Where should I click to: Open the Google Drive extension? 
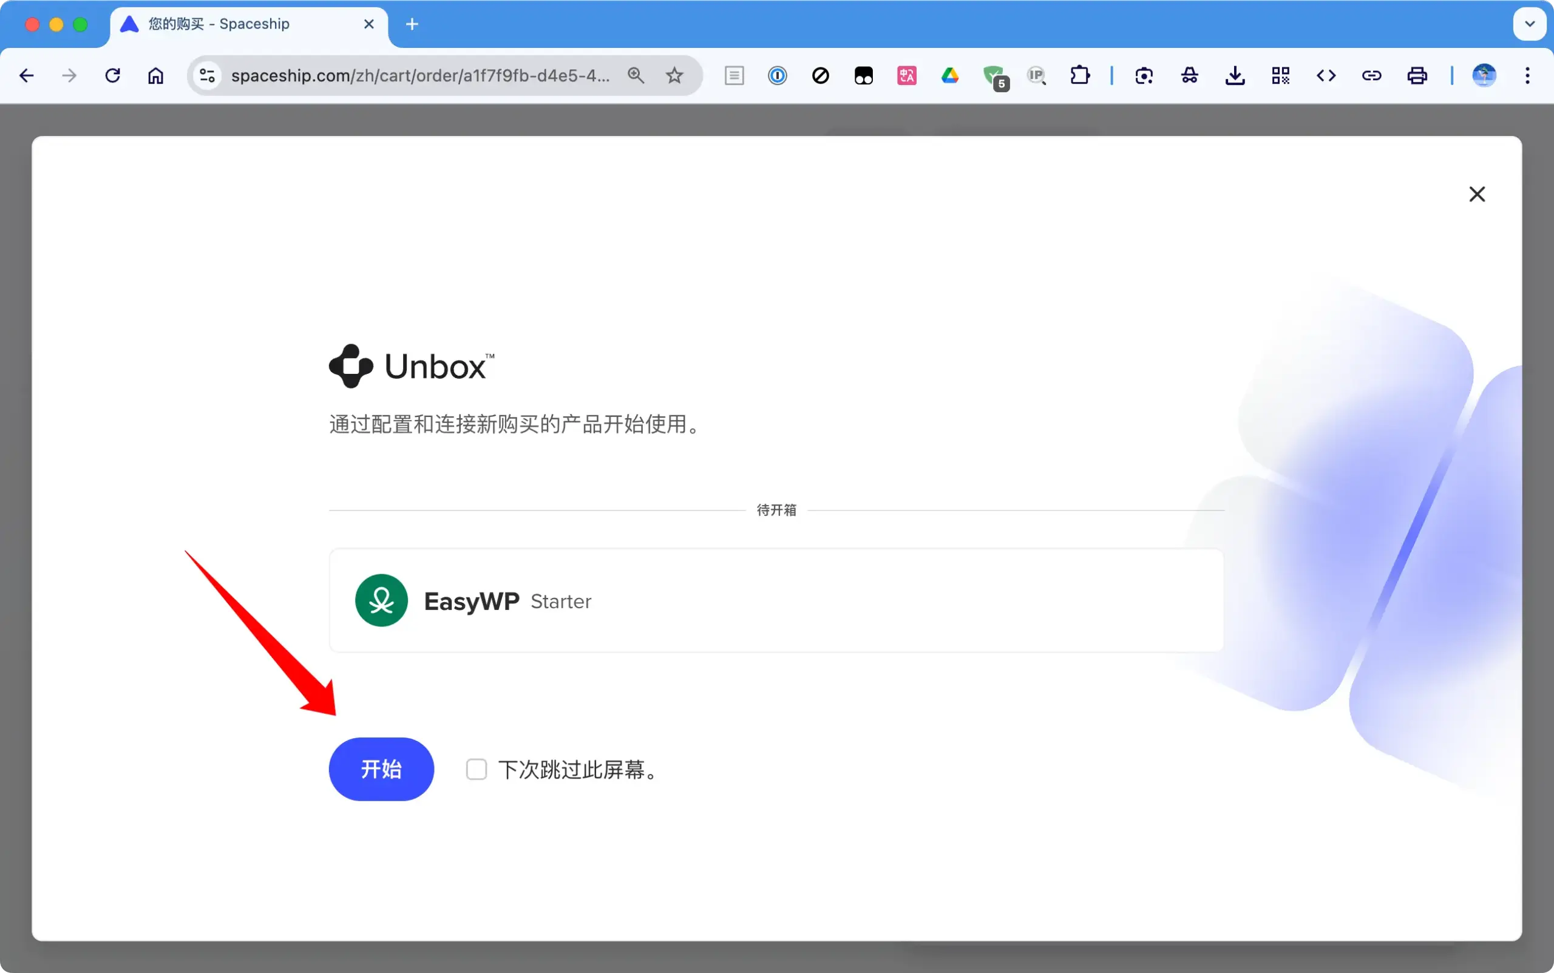(x=950, y=75)
